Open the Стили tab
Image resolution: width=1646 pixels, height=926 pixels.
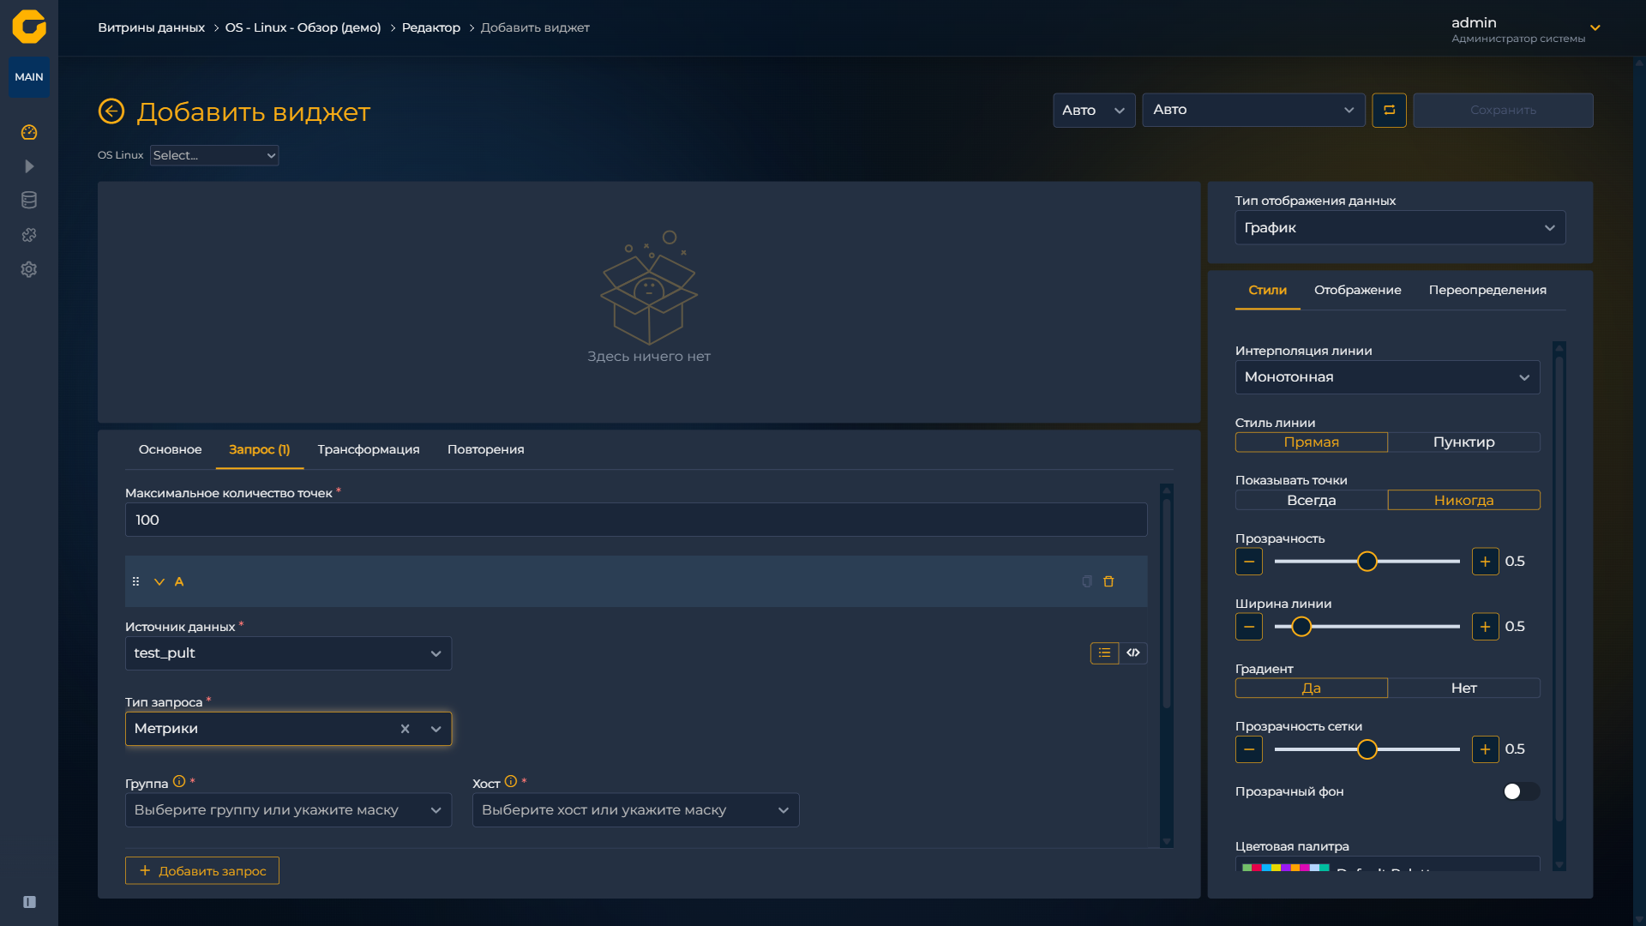pyautogui.click(x=1267, y=290)
